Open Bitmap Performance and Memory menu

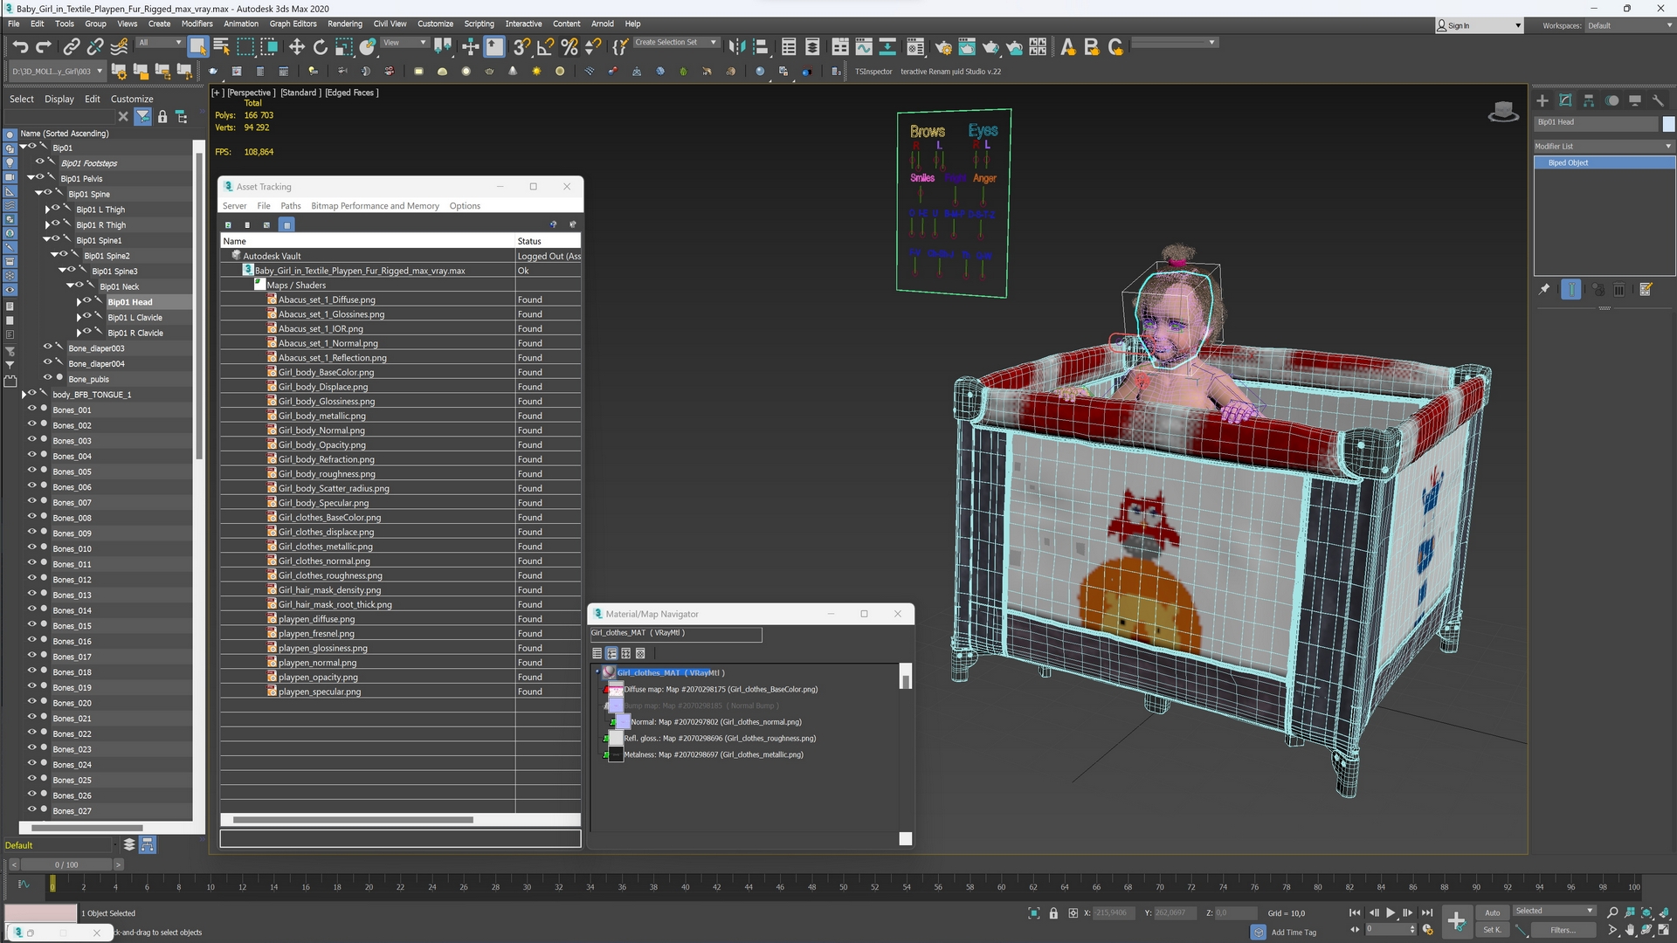pos(375,206)
